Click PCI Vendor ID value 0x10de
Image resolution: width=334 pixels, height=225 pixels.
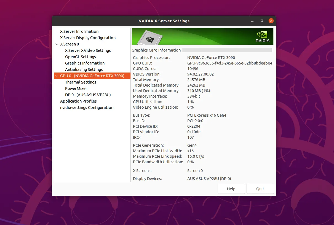click(x=194, y=132)
